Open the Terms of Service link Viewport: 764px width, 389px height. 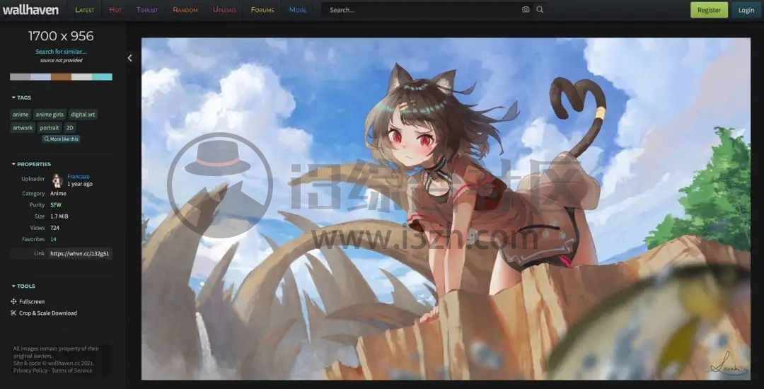[71, 371]
